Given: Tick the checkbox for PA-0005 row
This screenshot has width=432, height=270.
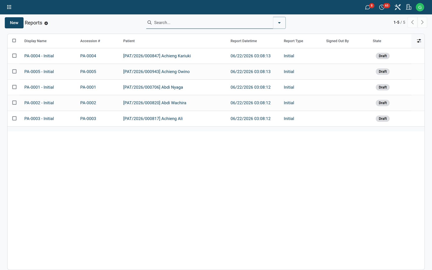Looking at the screenshot, I should 14,71.
